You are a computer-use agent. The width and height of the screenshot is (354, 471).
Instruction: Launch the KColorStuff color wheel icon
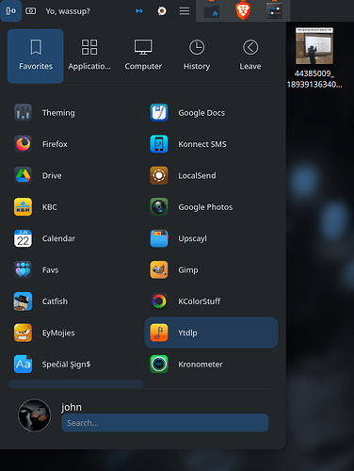(159, 301)
